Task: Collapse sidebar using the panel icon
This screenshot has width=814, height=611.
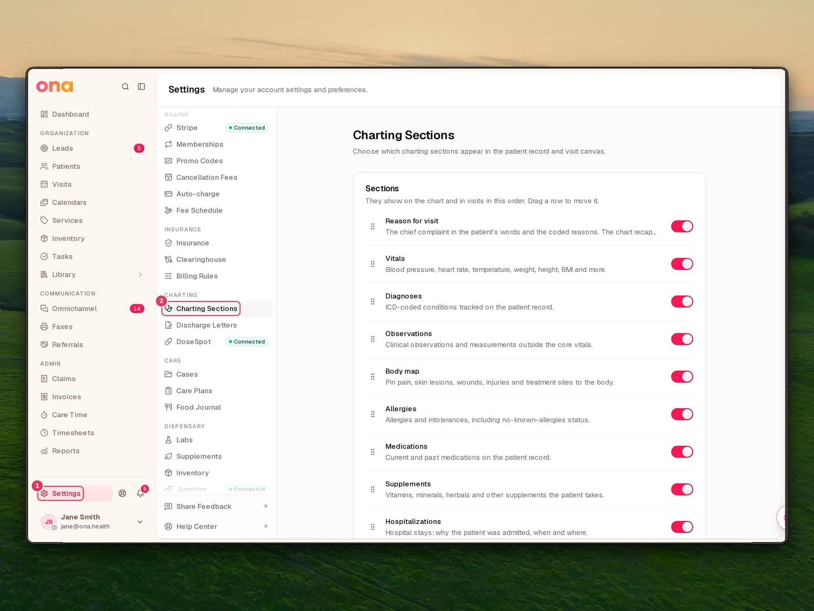Action: pos(142,87)
